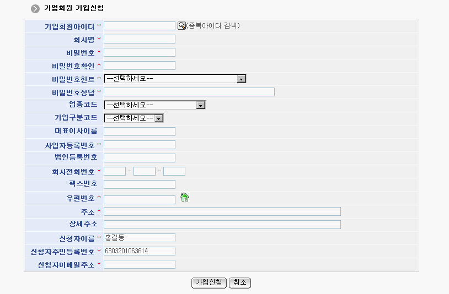Focus the 팩스번호 input field
This screenshot has height=294, width=449.
pos(140,184)
